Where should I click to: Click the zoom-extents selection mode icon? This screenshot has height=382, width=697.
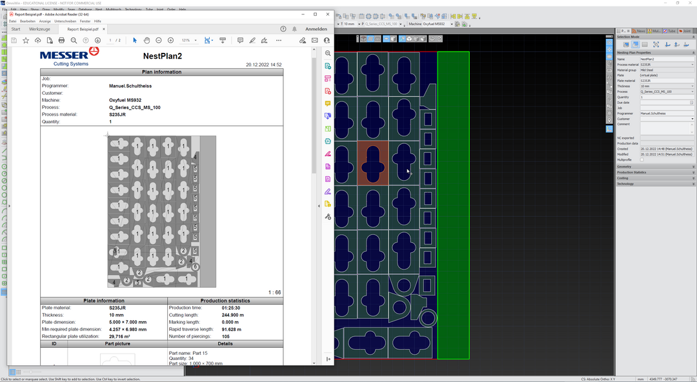tap(656, 45)
